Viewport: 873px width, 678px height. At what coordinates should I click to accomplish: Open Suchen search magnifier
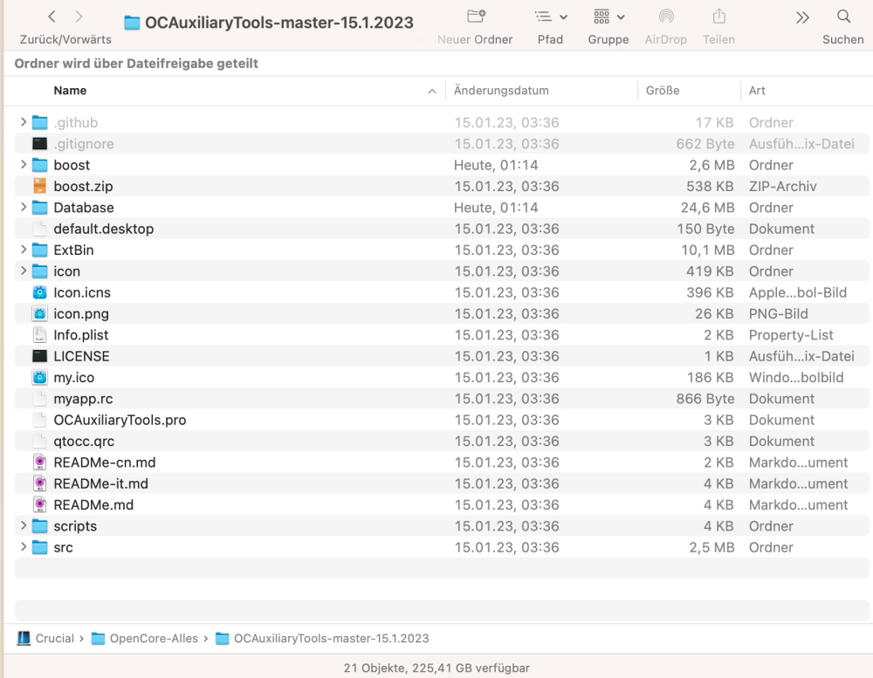tap(844, 17)
